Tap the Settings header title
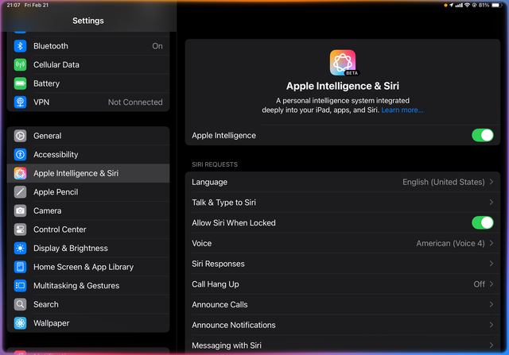This screenshot has width=509, height=355. (88, 21)
